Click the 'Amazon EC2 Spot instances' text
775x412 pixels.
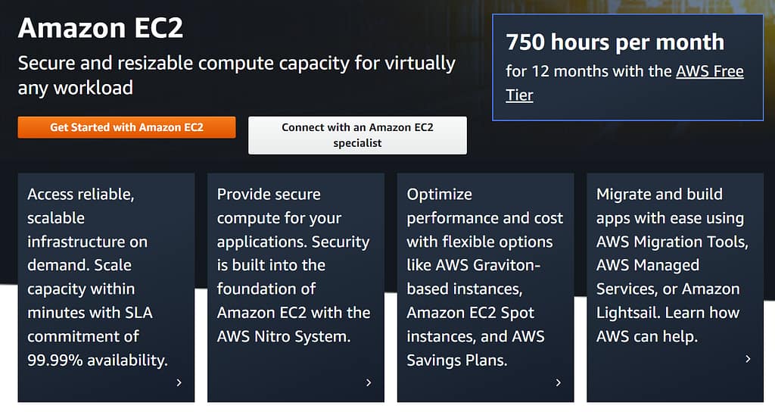tap(471, 312)
